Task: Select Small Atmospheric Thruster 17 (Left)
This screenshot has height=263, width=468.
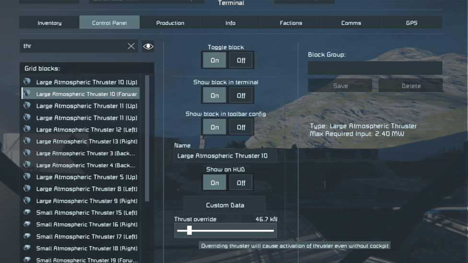Action: tap(81, 237)
